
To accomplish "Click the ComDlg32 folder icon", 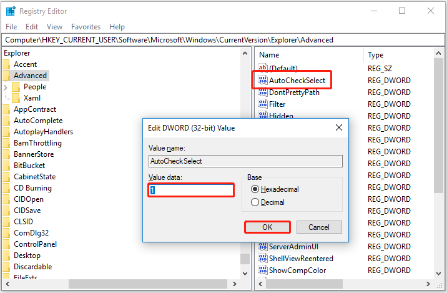I will click(x=7, y=233).
